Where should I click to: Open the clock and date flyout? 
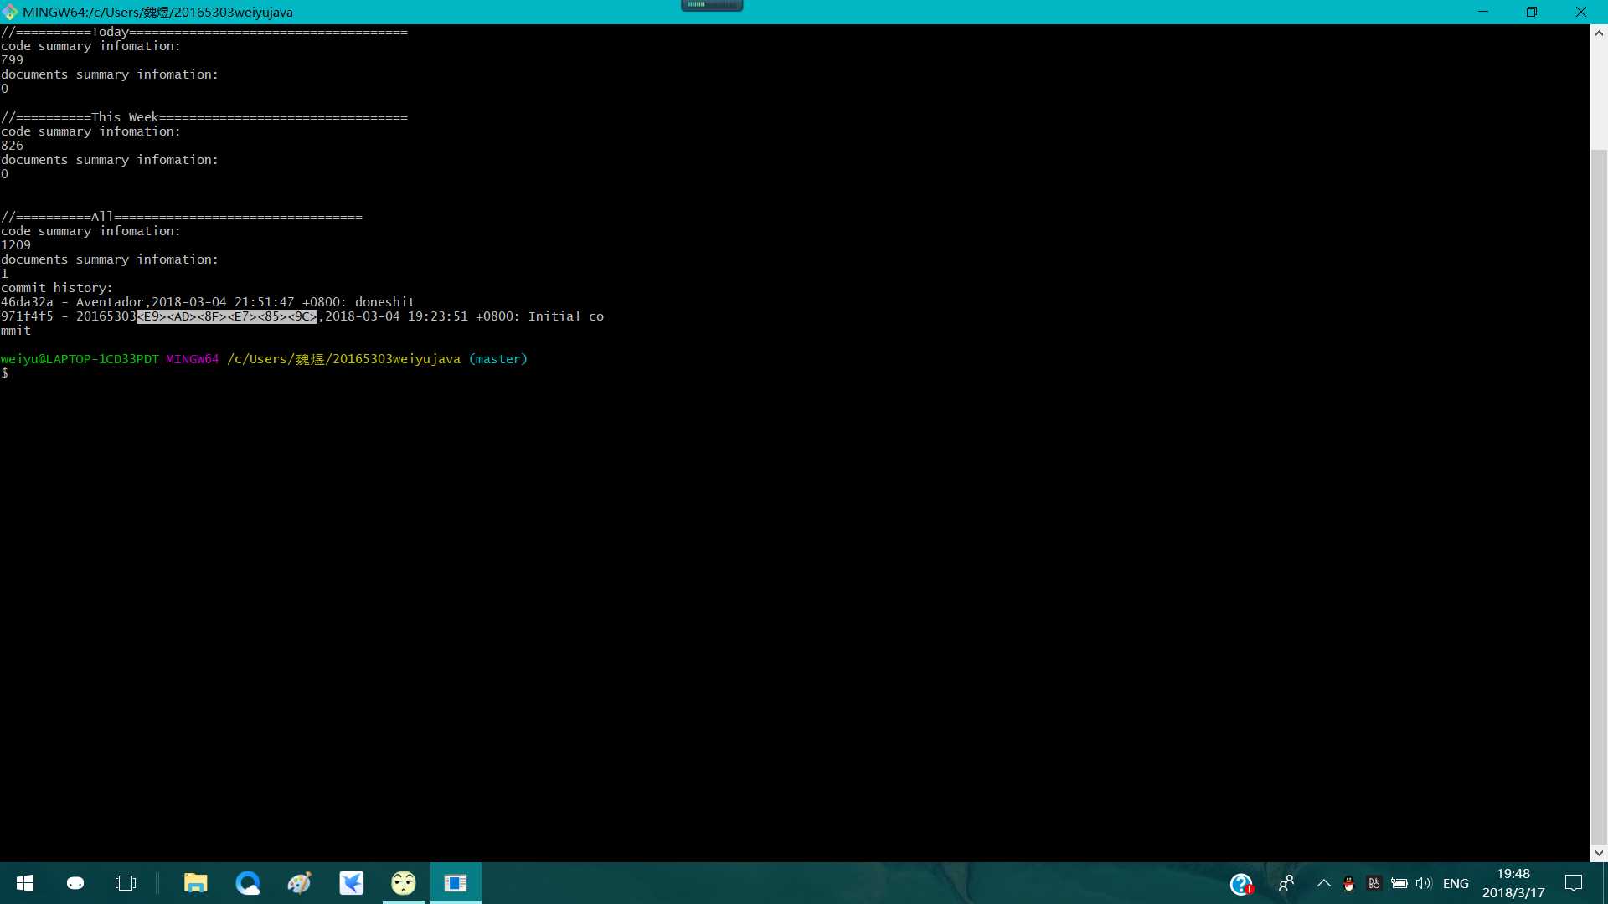[1513, 883]
